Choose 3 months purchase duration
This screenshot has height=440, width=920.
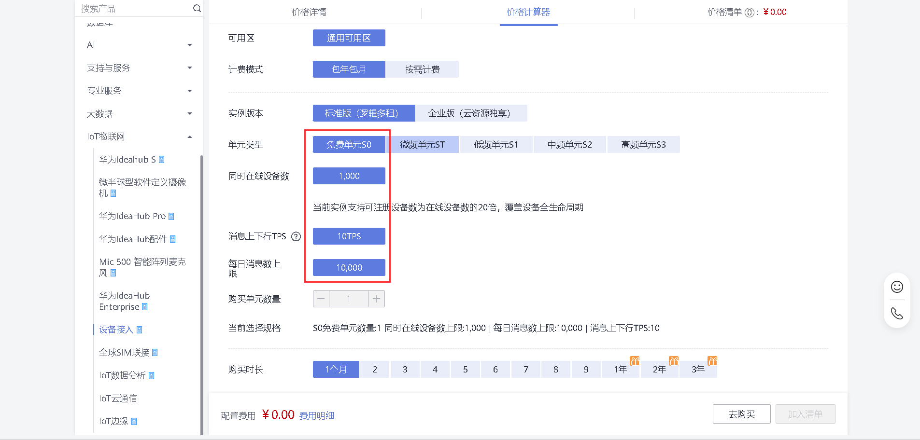405,370
